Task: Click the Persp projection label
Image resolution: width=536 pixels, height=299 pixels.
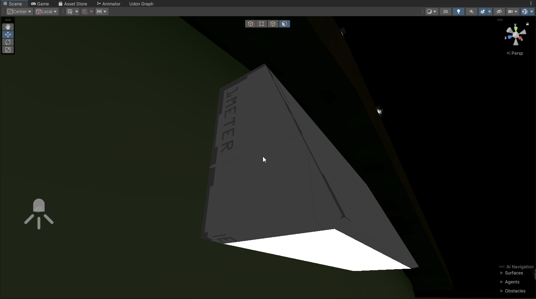Action: 515,53
